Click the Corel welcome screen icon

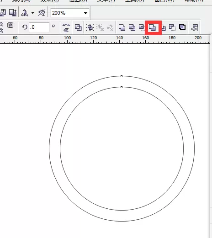pos(42,13)
